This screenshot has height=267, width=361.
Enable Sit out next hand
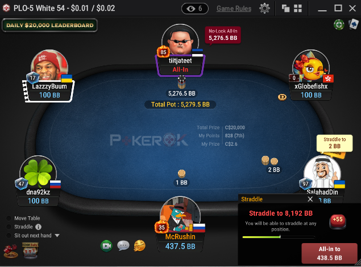(x=9, y=236)
